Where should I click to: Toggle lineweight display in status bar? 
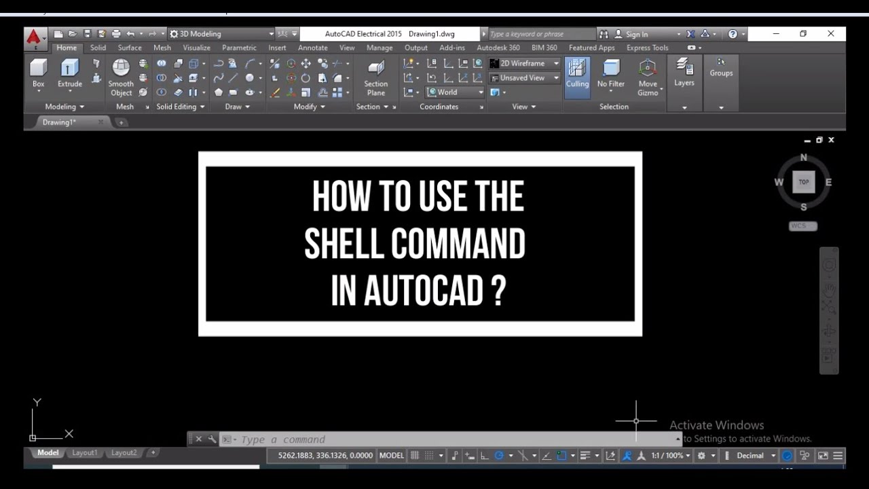tap(585, 456)
